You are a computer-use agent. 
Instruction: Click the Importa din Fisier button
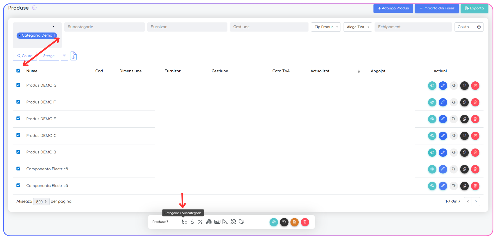pos(437,8)
